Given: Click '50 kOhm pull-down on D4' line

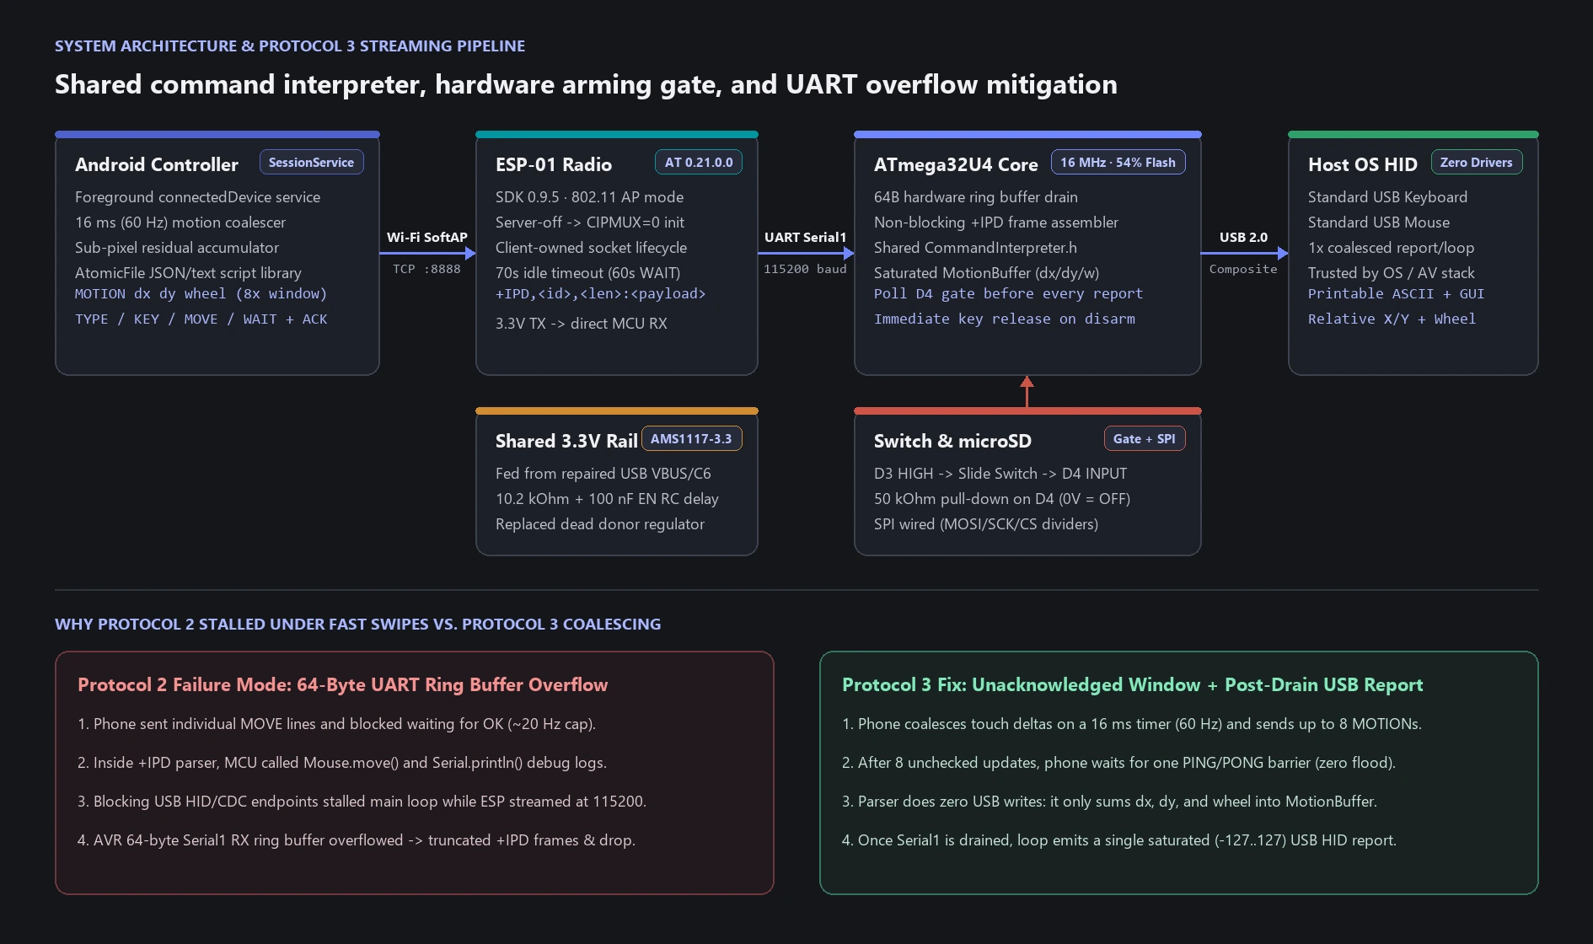Looking at the screenshot, I should (x=1001, y=499).
